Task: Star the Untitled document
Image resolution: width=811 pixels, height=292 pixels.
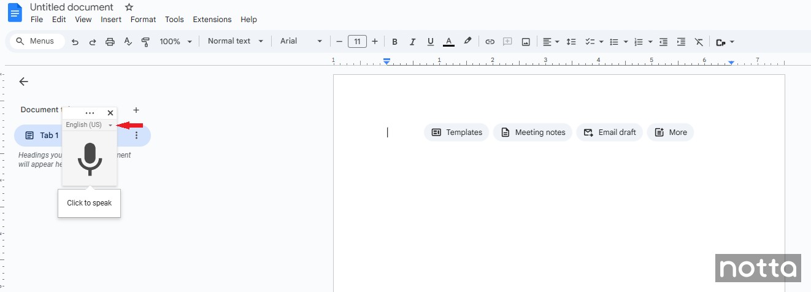Action: tap(129, 7)
